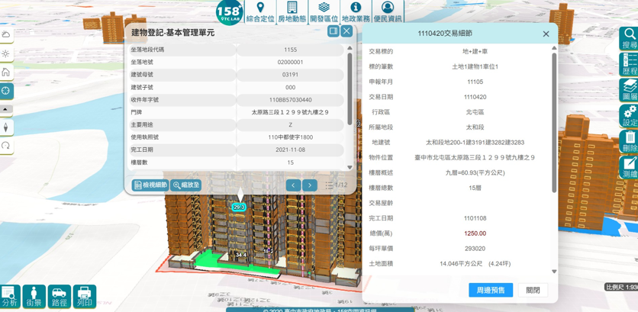Select the 測繪 measure-draw tool
Screen dimensions: 638x312
[629, 168]
